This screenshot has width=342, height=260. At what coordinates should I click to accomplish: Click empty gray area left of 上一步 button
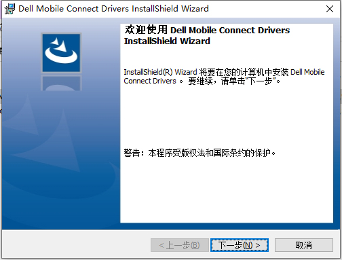[76, 245]
